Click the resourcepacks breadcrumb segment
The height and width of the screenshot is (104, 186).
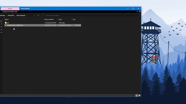click(x=21, y=15)
